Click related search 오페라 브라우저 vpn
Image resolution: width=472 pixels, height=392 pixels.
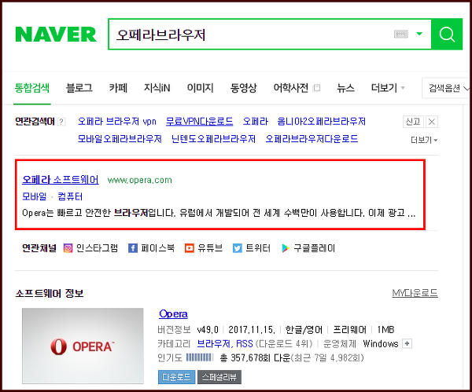pyautogui.click(x=117, y=122)
